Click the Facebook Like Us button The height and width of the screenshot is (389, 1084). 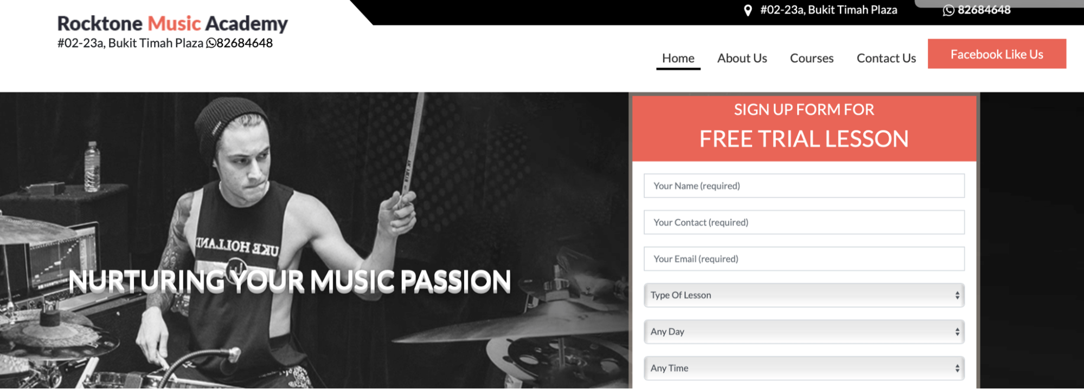pyautogui.click(x=997, y=54)
